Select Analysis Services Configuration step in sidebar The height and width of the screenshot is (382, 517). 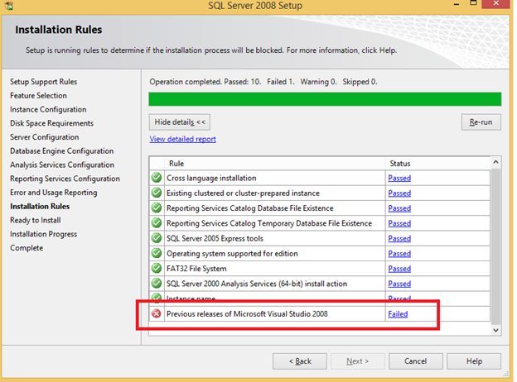tap(62, 165)
